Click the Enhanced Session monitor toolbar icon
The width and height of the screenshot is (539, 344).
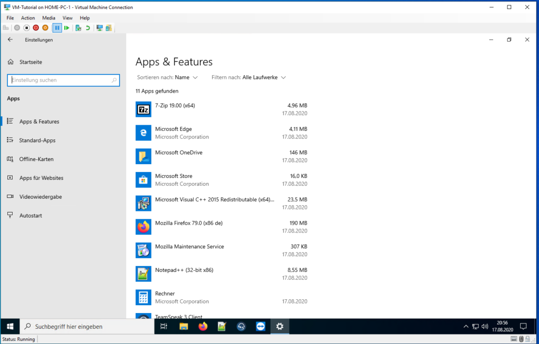[x=99, y=28]
